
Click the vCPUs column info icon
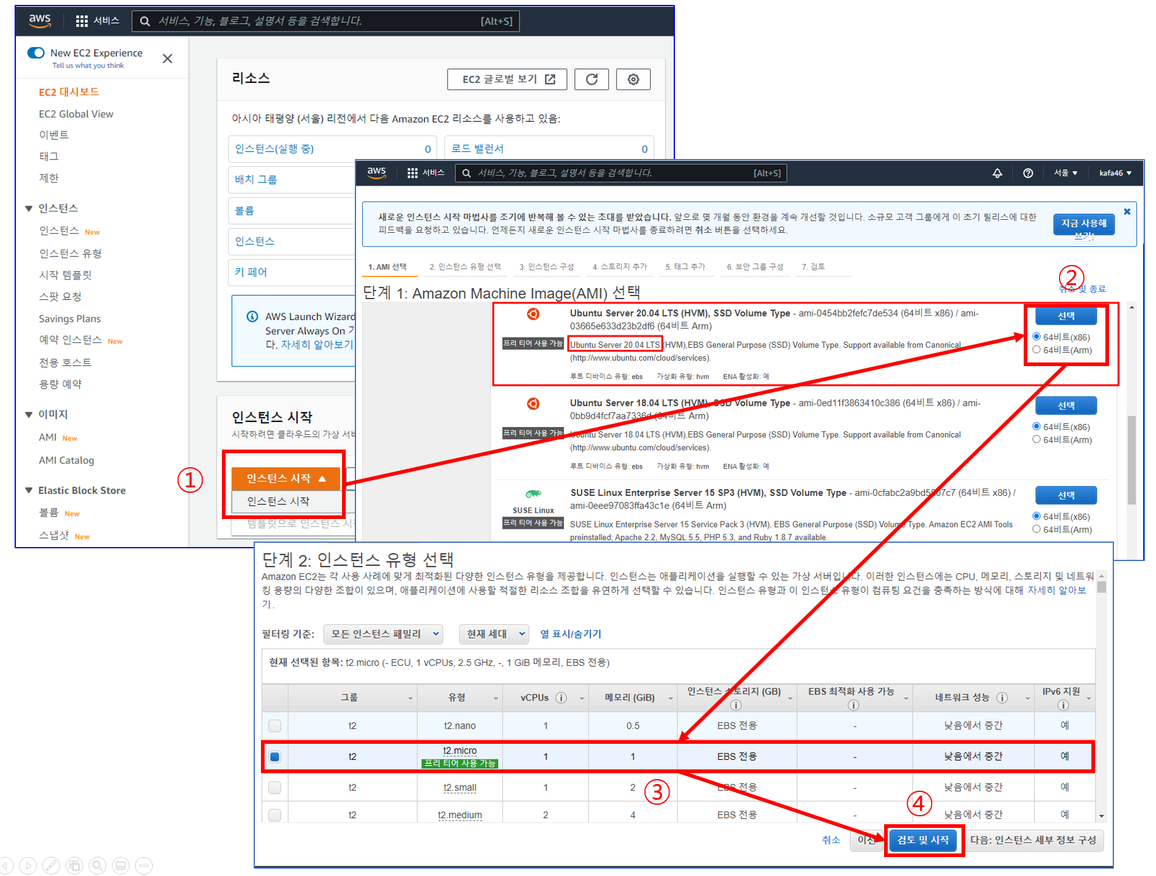(x=562, y=698)
